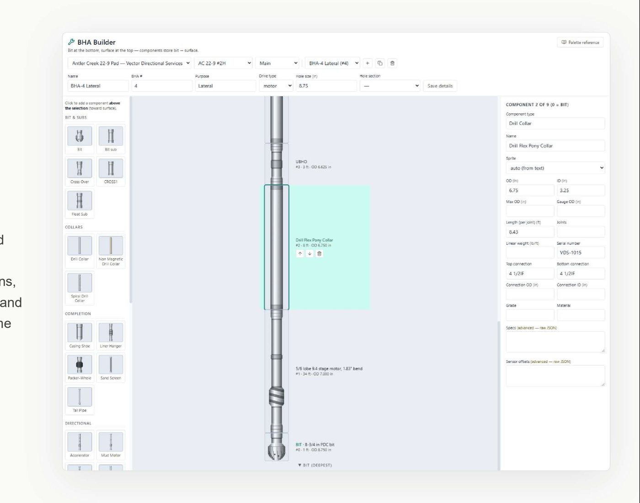
Task: Add a Spiral Drill Collar
Action: pyautogui.click(x=80, y=288)
